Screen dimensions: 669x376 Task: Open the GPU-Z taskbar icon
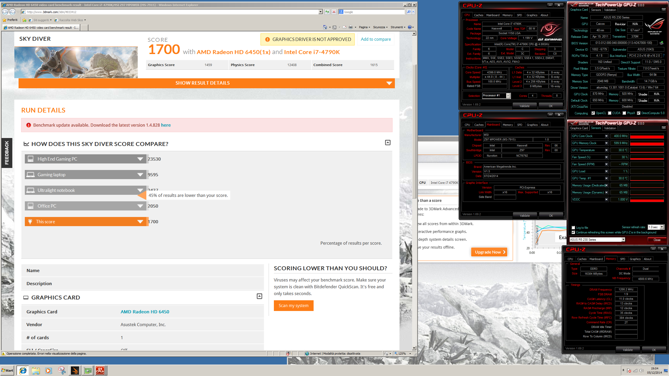(x=88, y=370)
